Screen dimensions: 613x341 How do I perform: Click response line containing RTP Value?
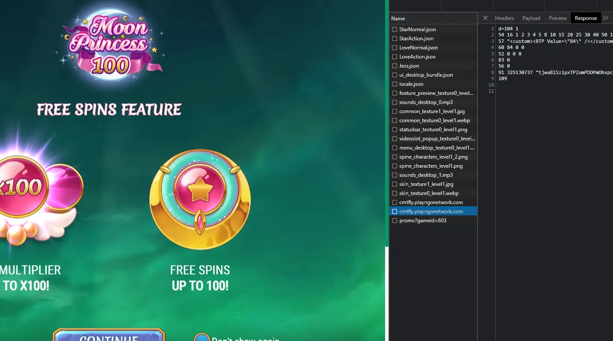[x=556, y=41]
